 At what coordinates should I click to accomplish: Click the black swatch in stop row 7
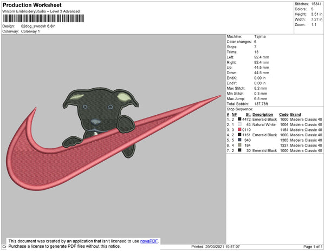click(x=239, y=150)
